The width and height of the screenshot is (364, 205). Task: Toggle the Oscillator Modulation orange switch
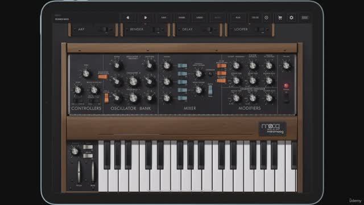(x=103, y=77)
